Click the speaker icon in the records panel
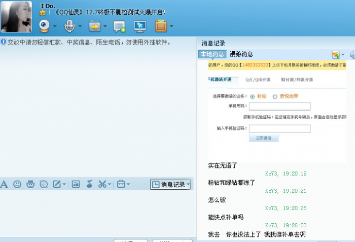Screen dimensions: 355x242 (x=352, y=55)
